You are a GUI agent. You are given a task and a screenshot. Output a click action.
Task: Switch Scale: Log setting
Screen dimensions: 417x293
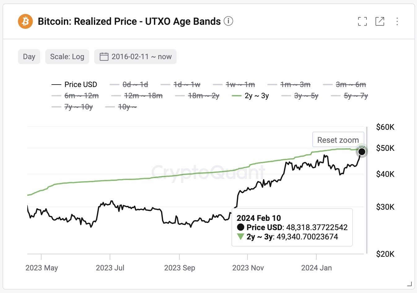click(x=67, y=56)
